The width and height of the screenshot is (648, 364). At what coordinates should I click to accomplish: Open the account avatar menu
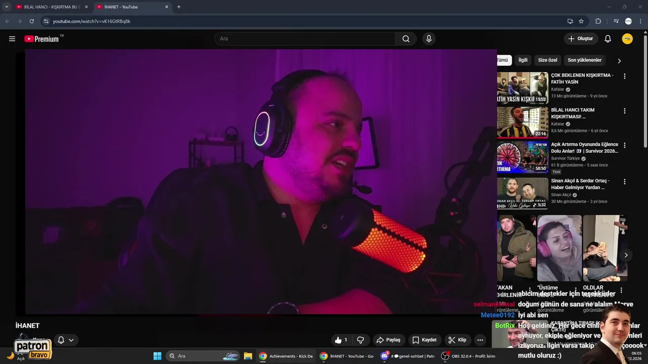[627, 39]
